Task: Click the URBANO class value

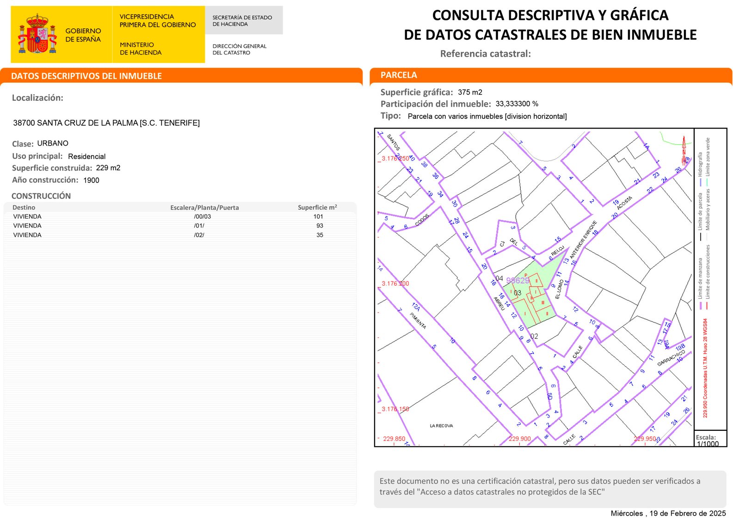Action: pos(53,143)
